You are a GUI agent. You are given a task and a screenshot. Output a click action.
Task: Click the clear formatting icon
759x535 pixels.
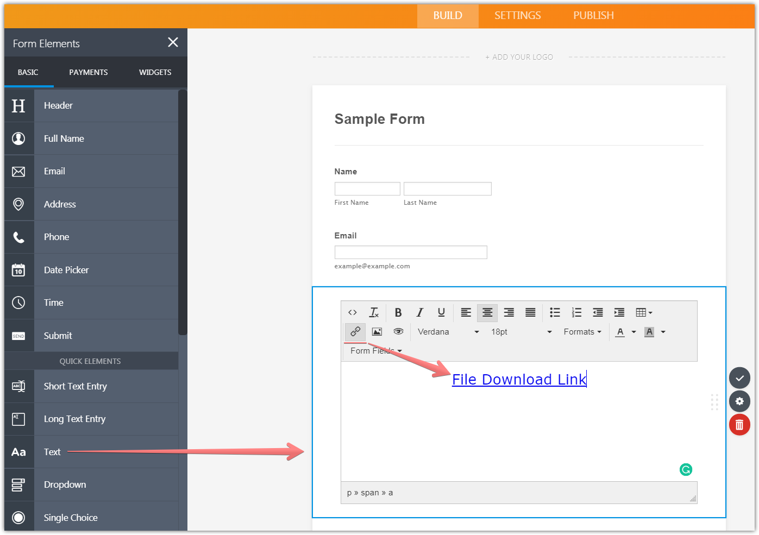point(374,312)
